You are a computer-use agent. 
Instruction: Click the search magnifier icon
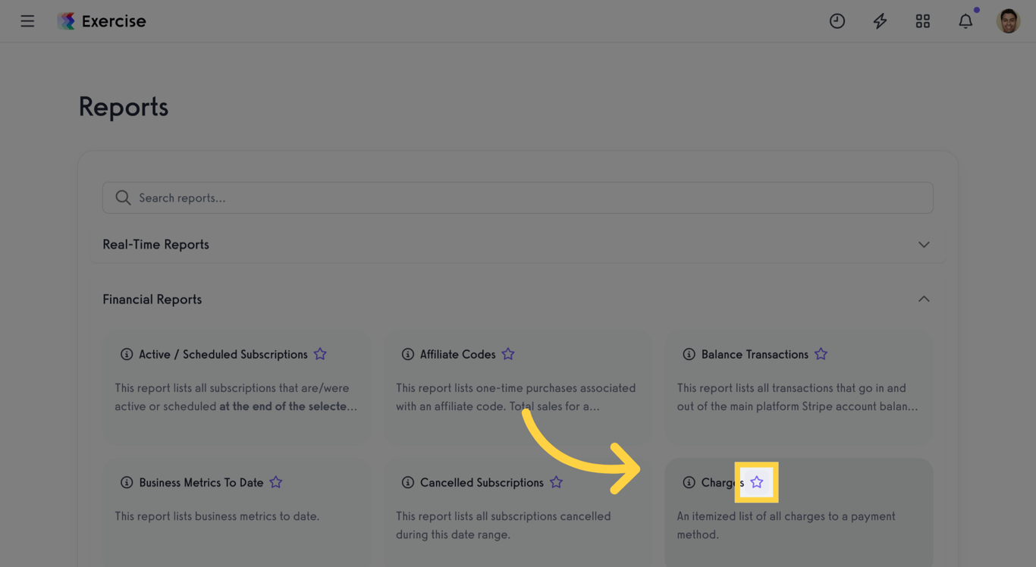[x=123, y=197]
